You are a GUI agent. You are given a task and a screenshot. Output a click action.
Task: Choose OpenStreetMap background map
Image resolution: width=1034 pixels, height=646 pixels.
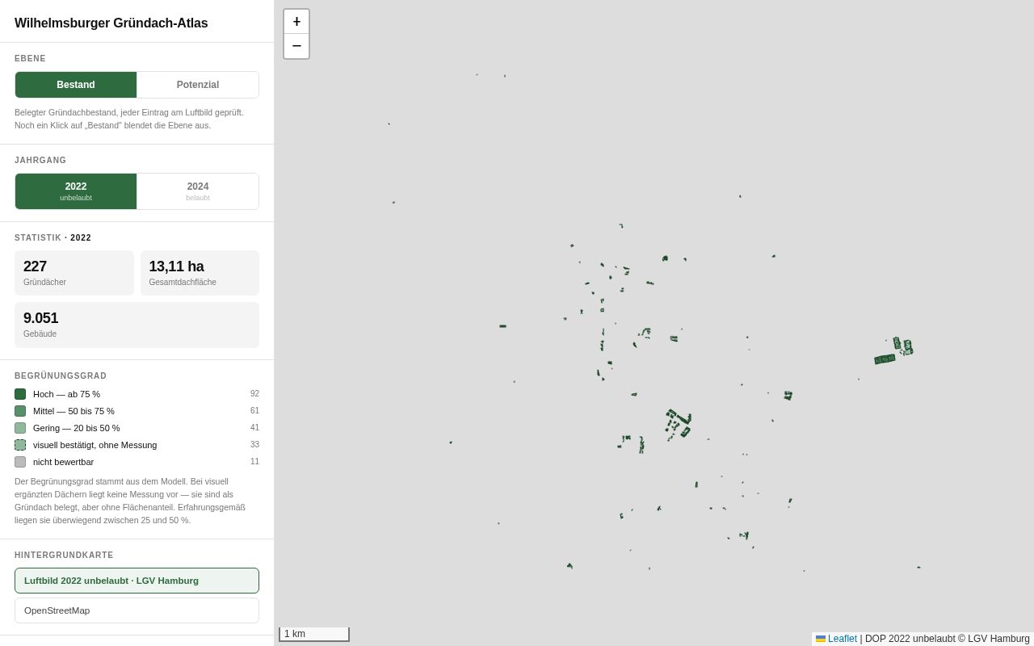(x=137, y=610)
